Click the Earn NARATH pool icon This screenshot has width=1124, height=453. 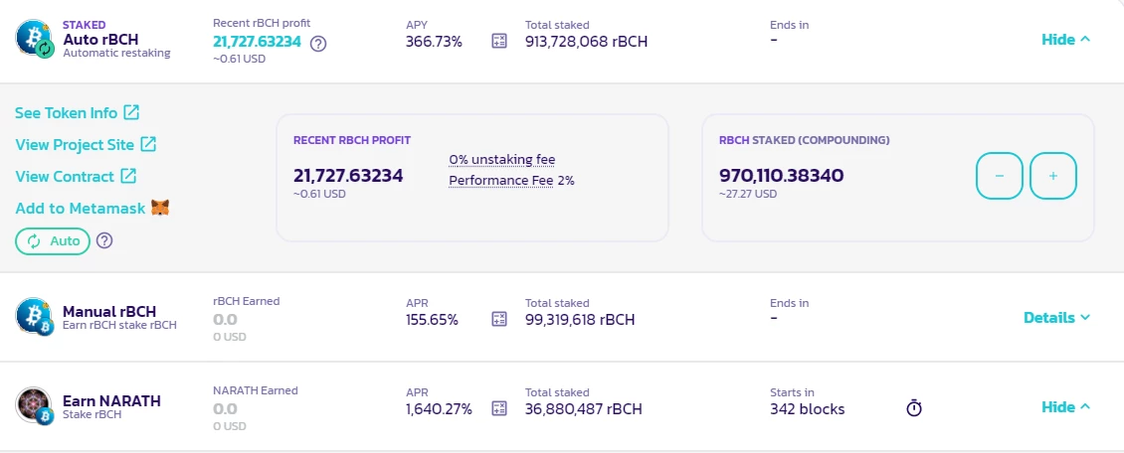pos(35,405)
